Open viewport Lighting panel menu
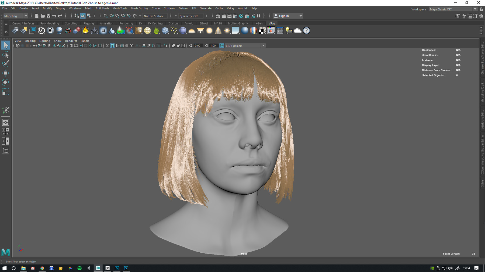This screenshot has height=272, width=485. [x=45, y=41]
